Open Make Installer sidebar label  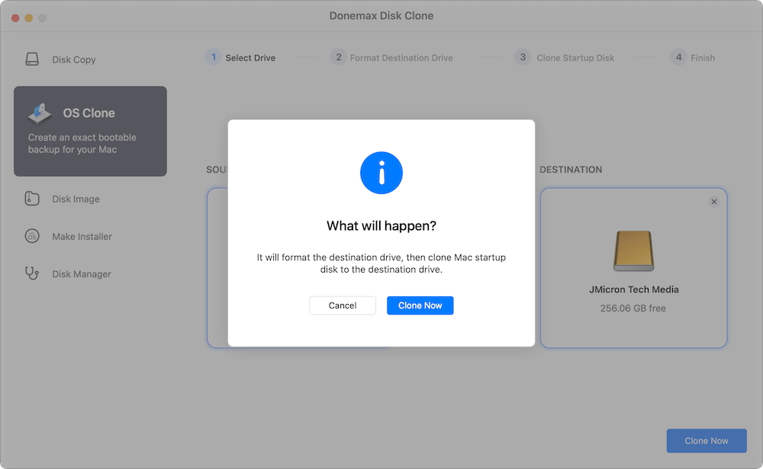[82, 236]
